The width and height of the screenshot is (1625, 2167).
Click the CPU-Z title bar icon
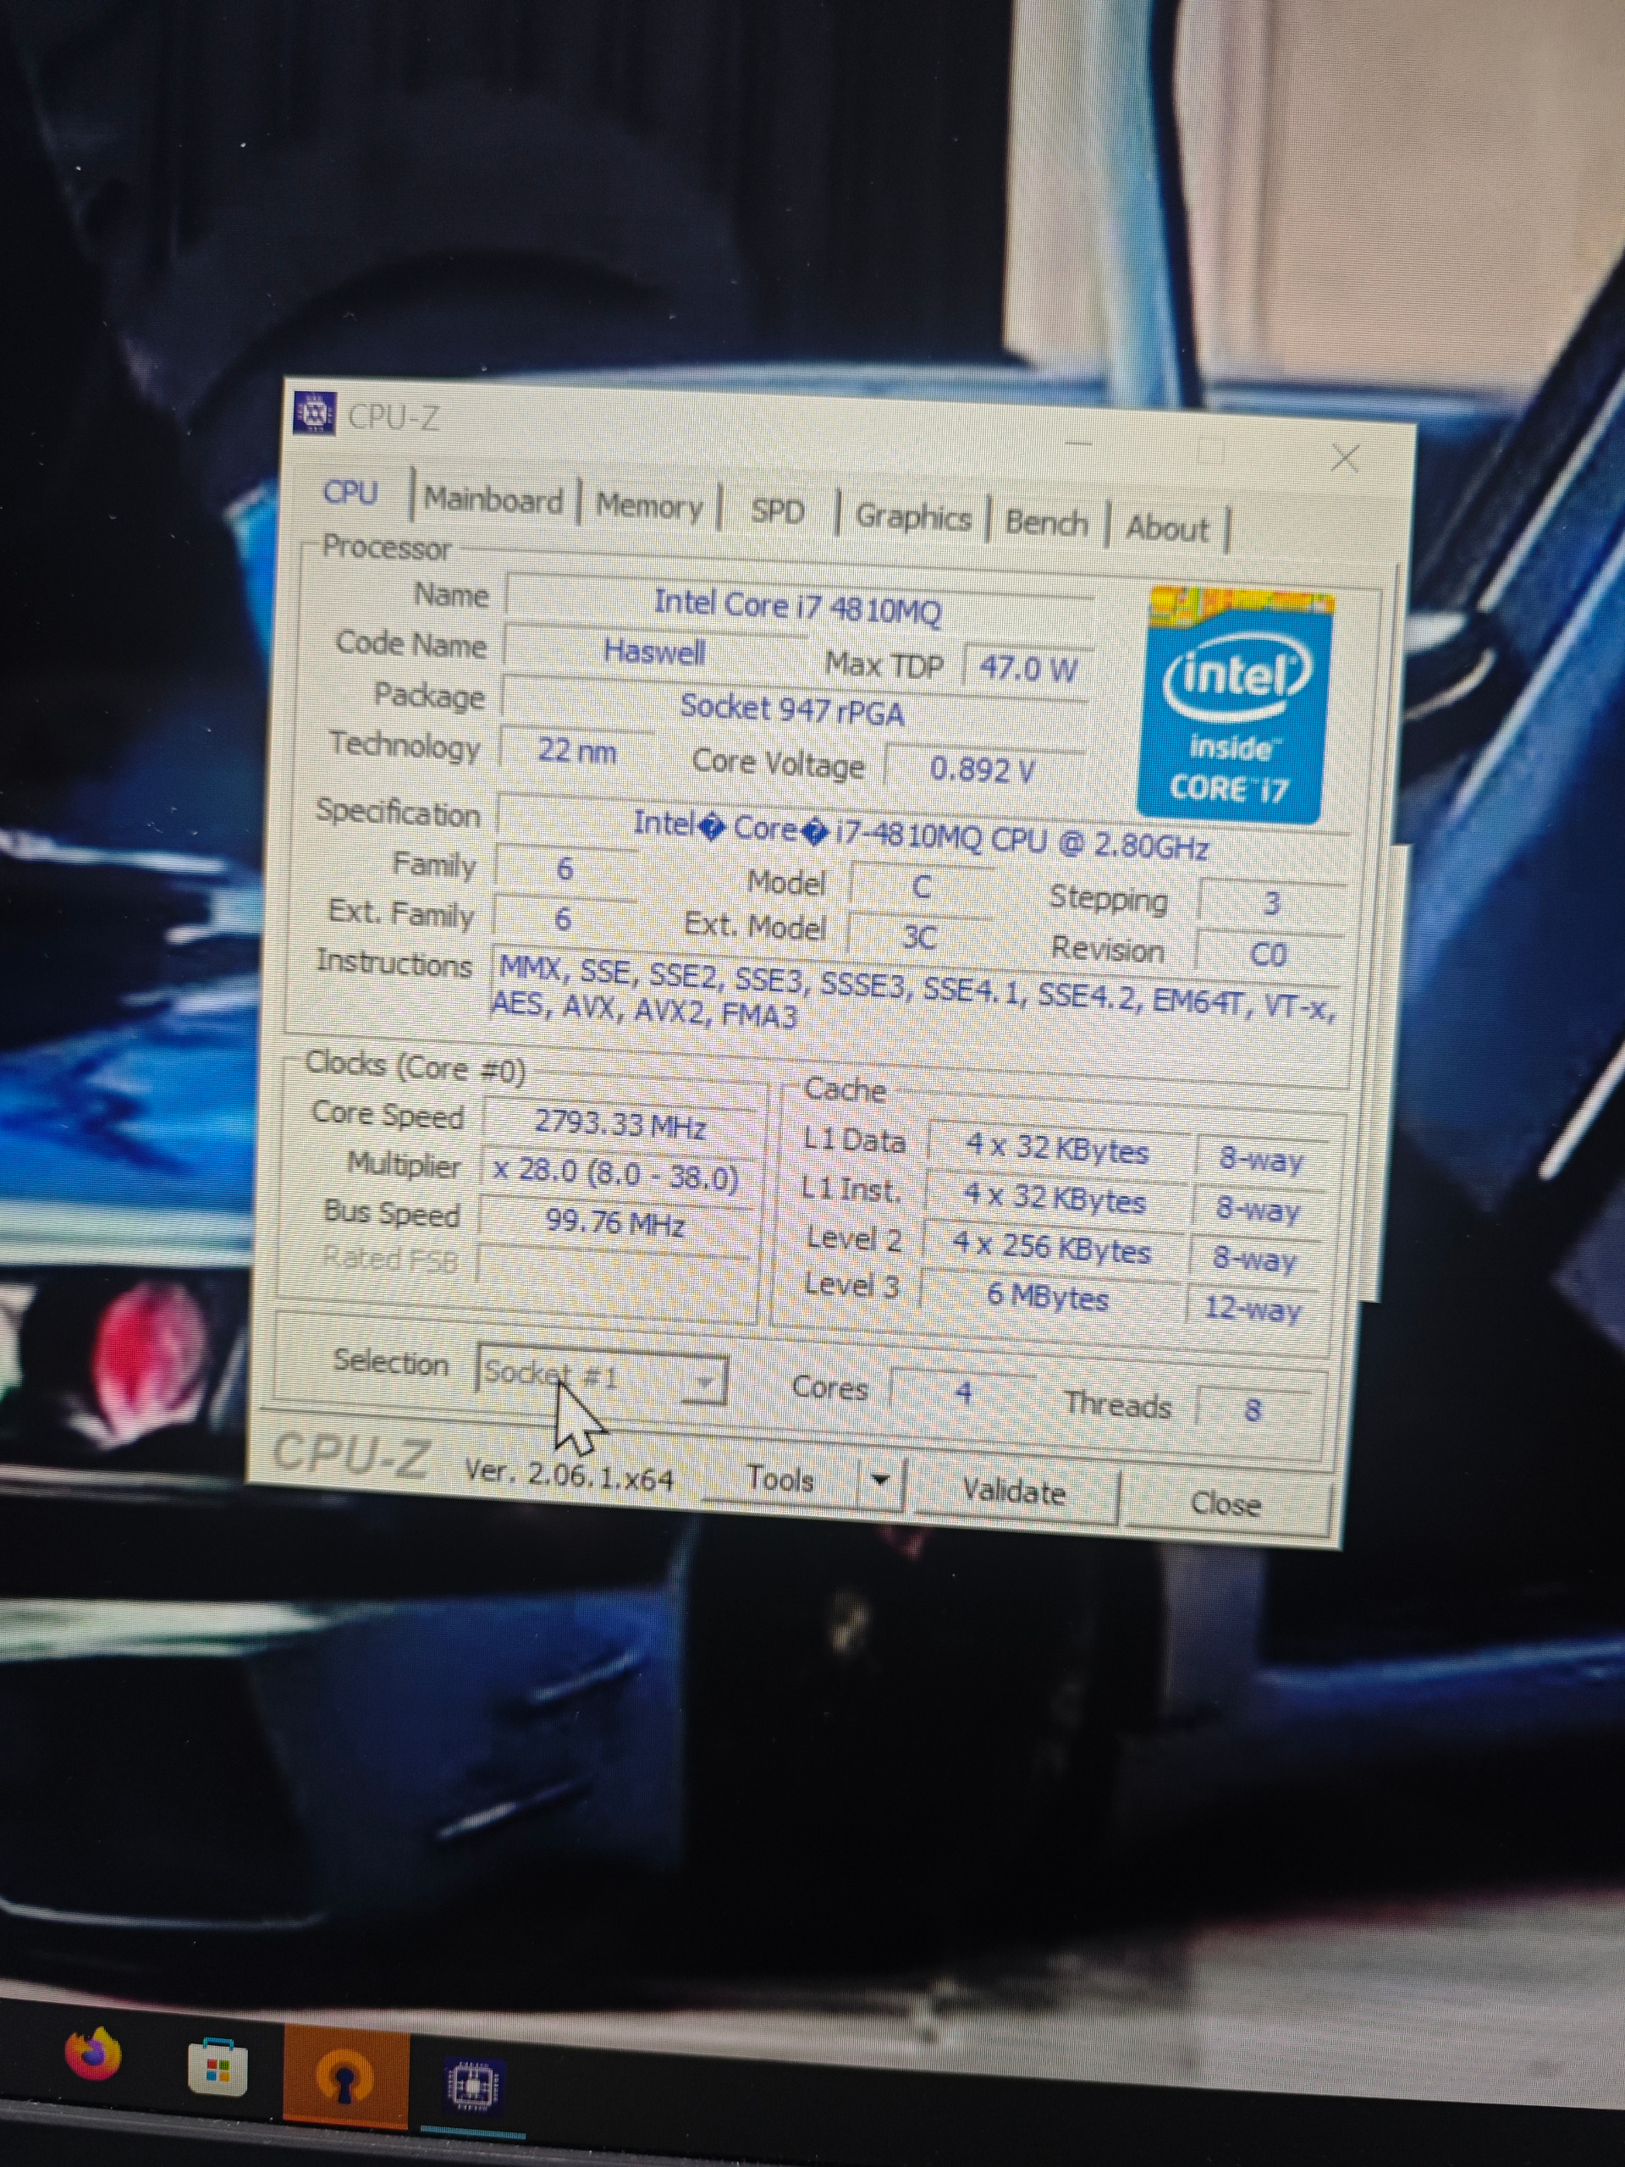(x=315, y=413)
